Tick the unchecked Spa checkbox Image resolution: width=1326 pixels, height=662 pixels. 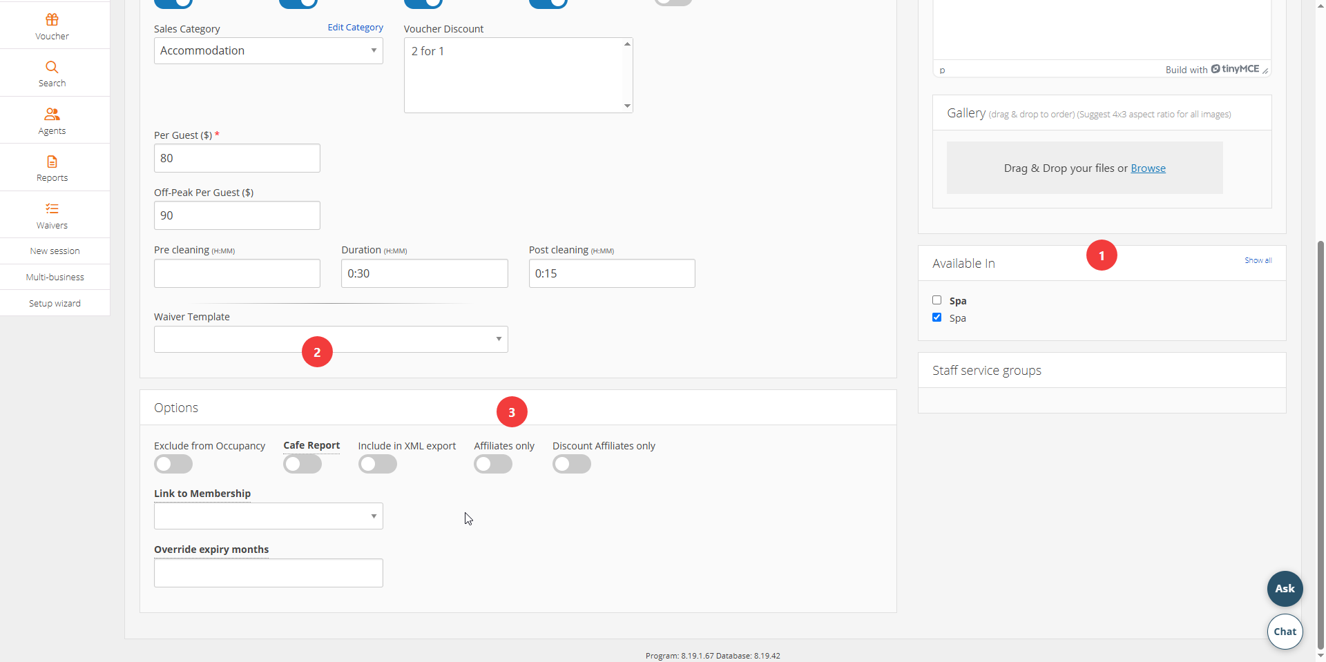[937, 300]
